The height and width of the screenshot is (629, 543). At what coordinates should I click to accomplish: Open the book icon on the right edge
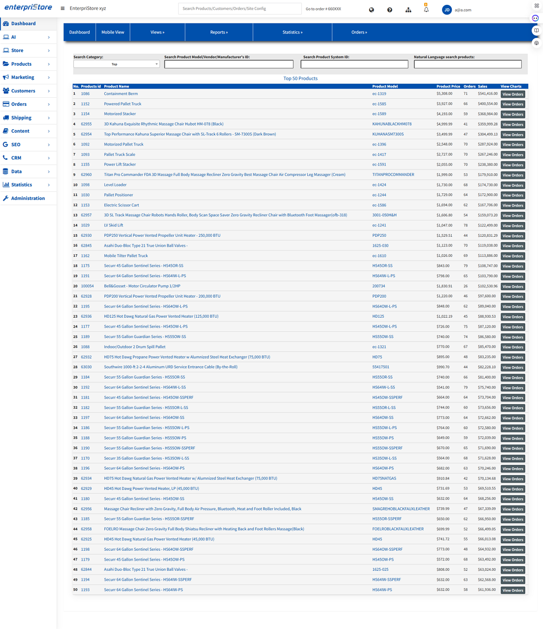pos(536,30)
